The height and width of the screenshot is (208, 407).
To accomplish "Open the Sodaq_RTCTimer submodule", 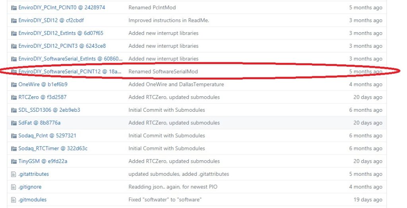I will [x=53, y=148].
